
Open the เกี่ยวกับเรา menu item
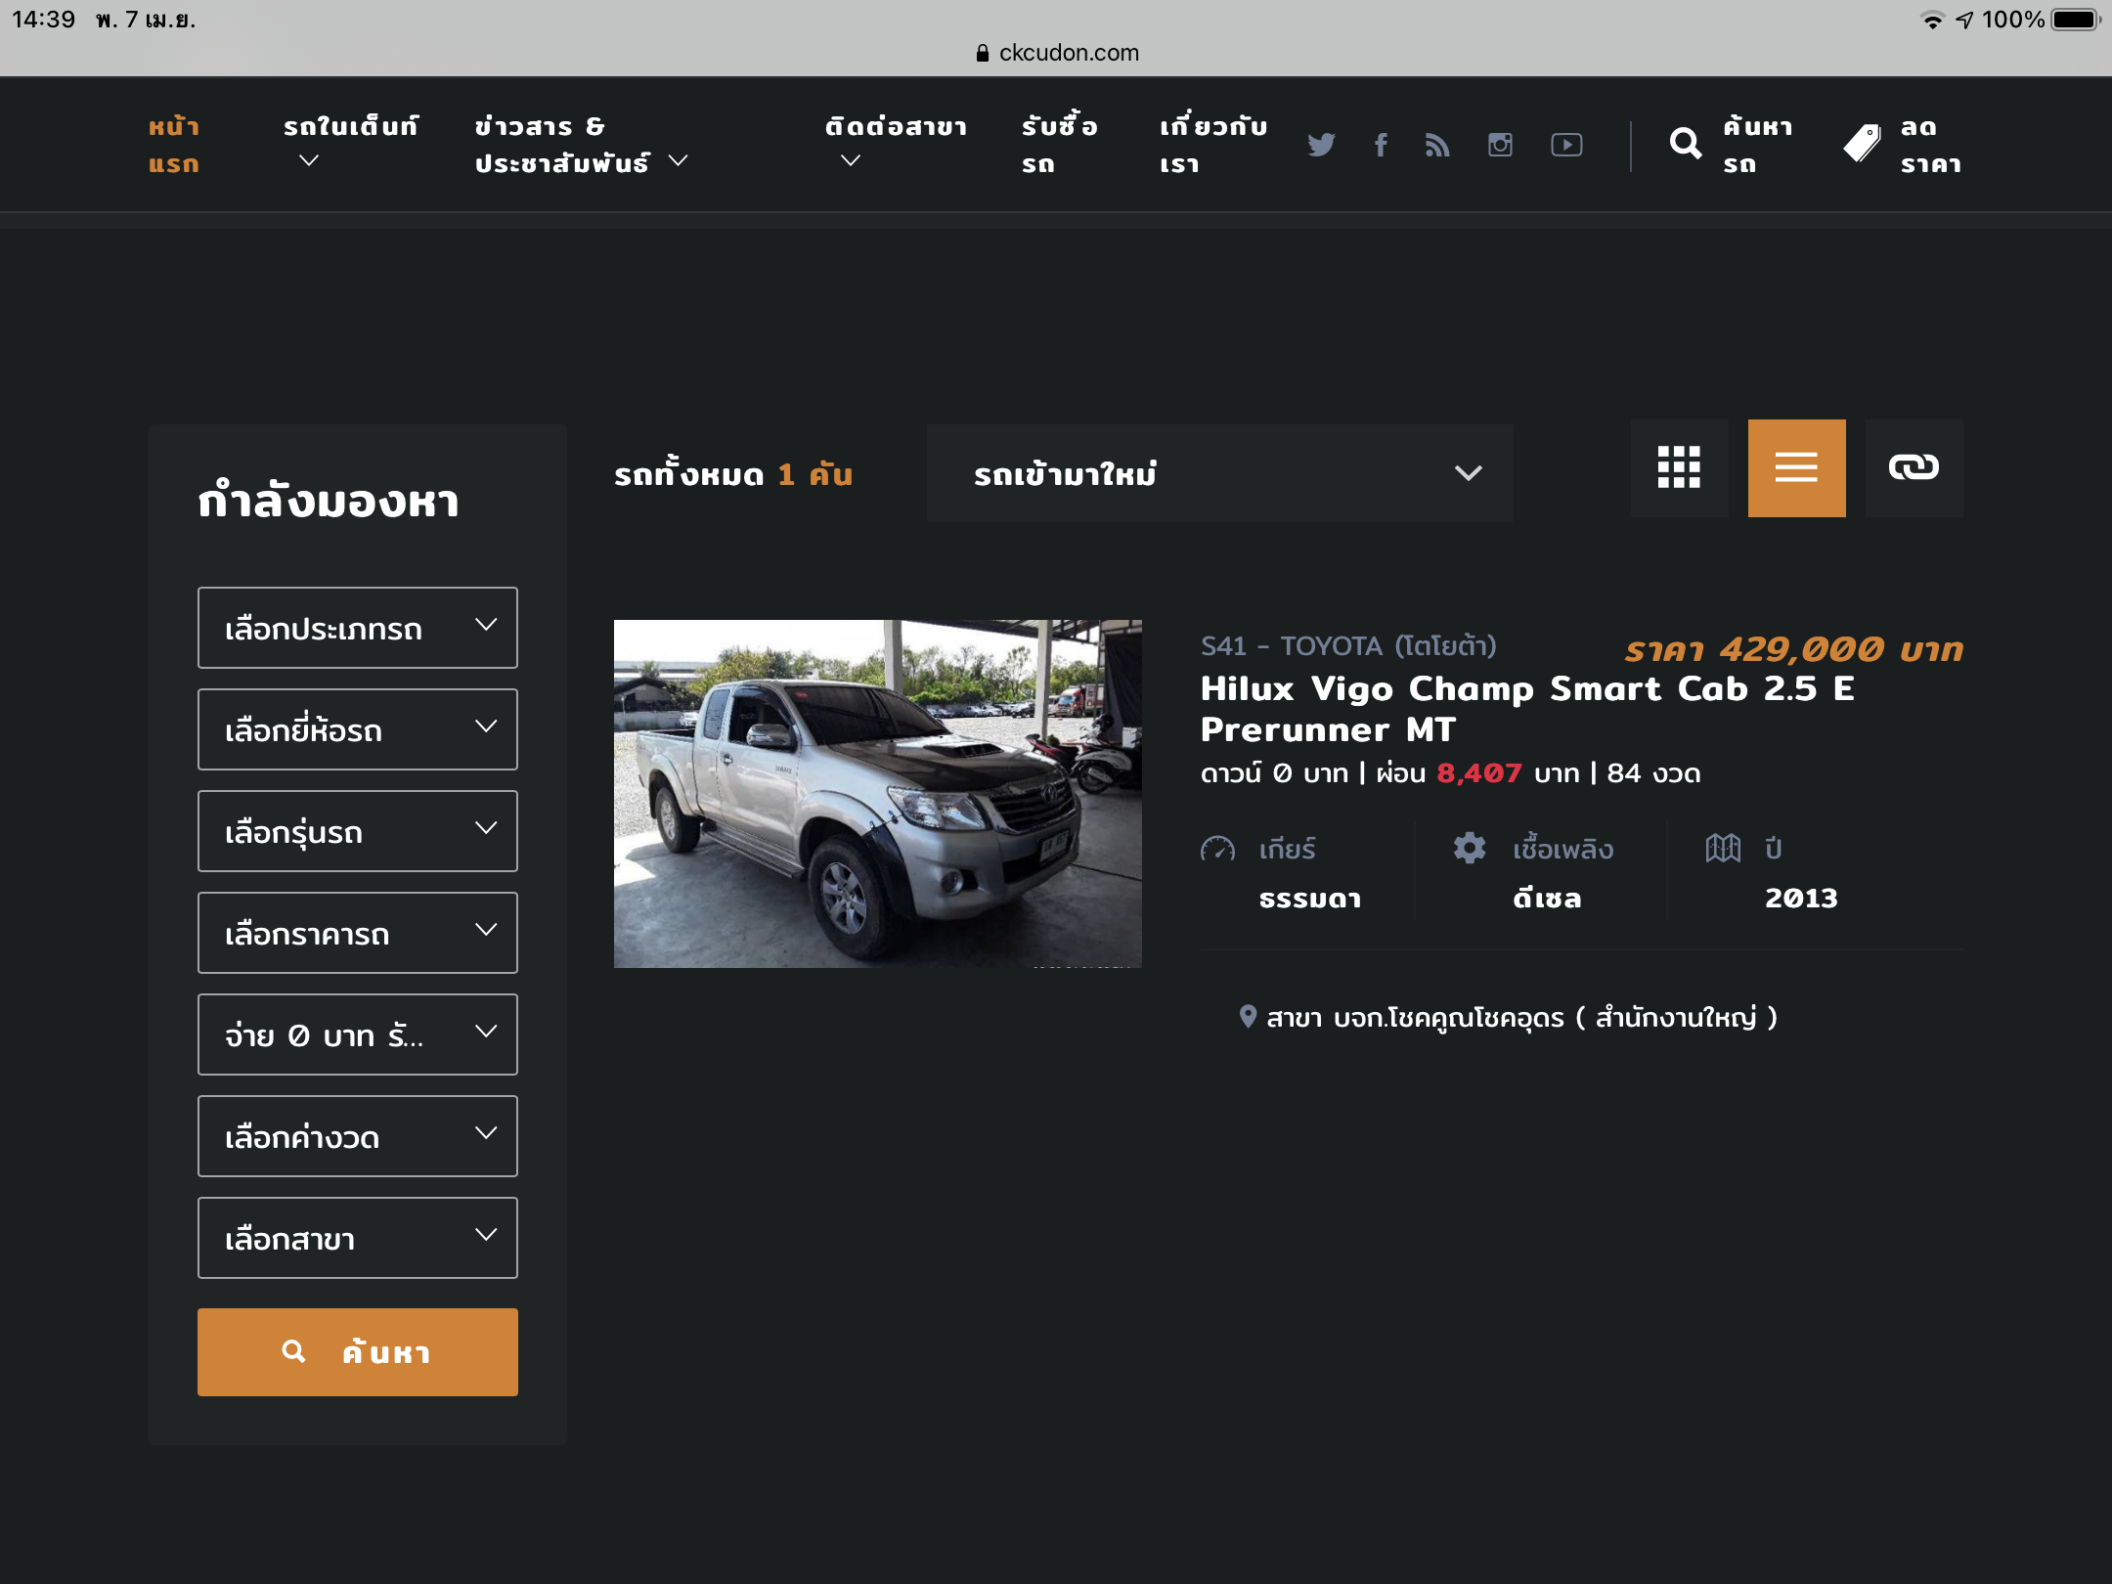point(1213,145)
